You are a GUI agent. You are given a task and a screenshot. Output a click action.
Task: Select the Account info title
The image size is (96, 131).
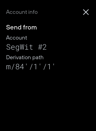pos(22,12)
